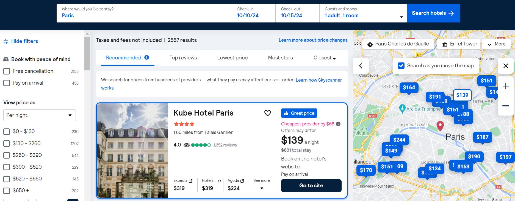Select the $244 map price pin

tap(399, 140)
